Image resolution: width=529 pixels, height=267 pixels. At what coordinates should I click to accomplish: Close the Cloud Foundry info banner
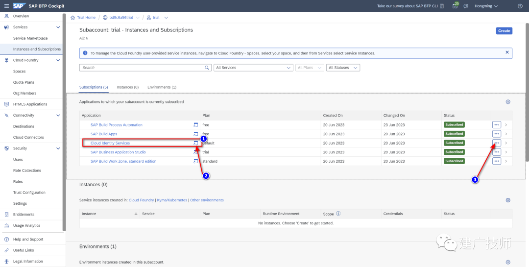tap(507, 52)
